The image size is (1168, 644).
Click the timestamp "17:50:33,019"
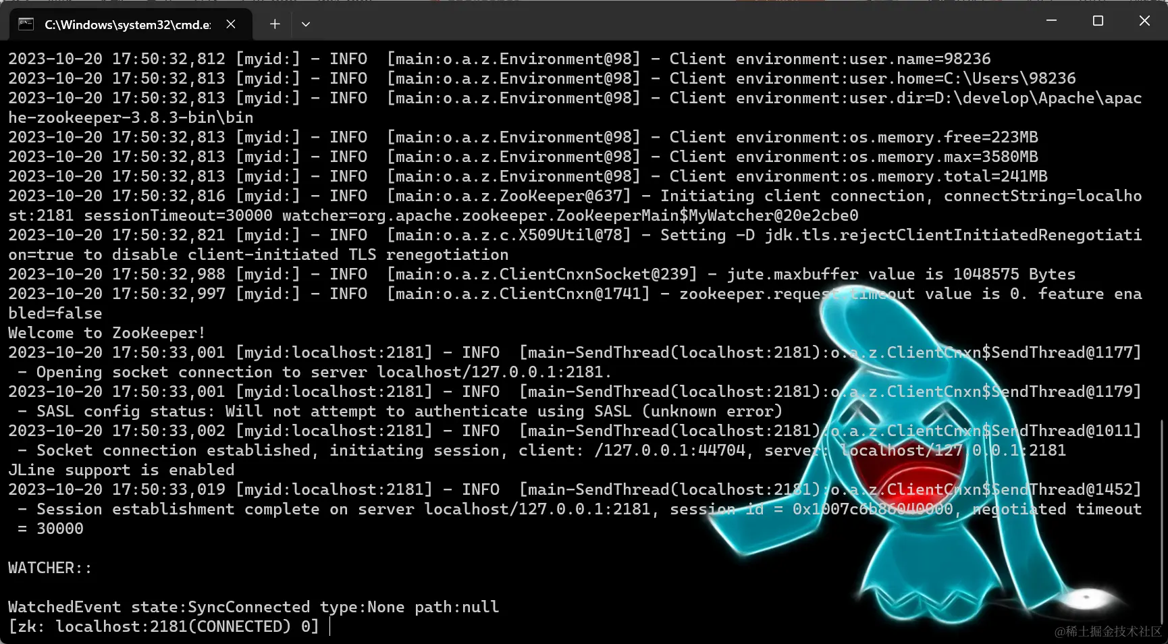tap(169, 489)
